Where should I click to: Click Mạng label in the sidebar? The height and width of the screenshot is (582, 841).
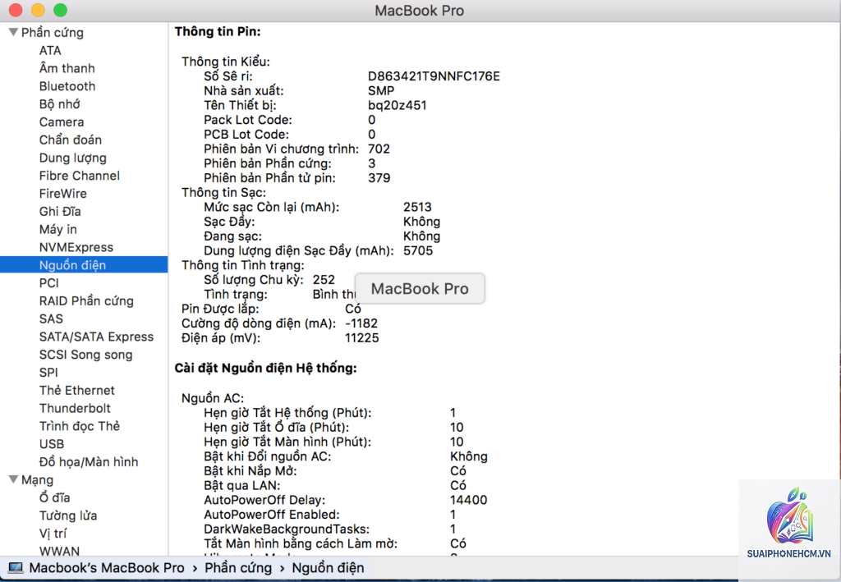coord(37,479)
